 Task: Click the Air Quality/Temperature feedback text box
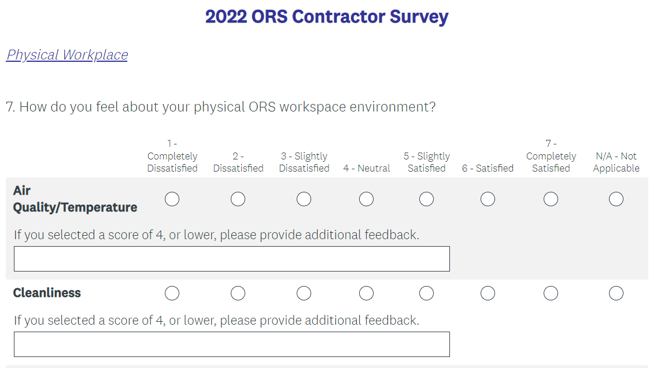[231, 259]
